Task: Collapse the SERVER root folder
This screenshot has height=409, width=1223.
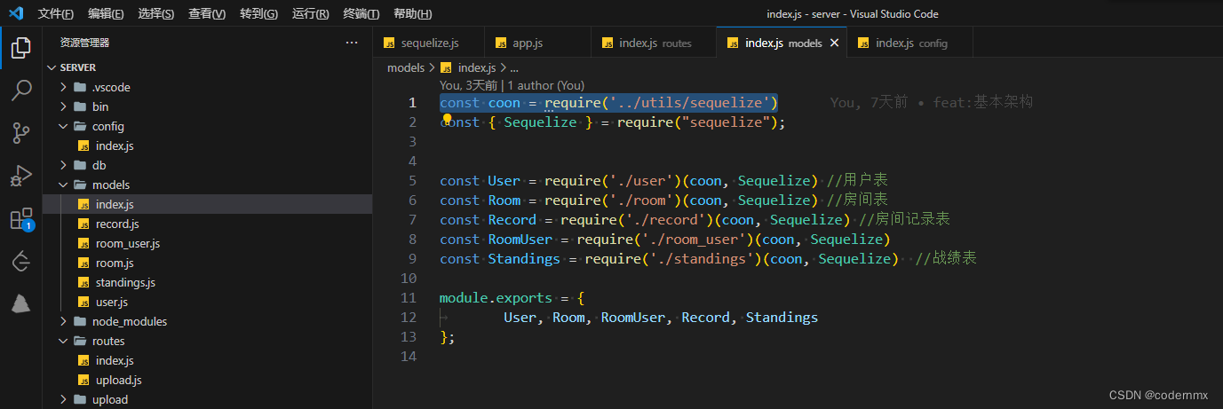Action: click(x=50, y=67)
